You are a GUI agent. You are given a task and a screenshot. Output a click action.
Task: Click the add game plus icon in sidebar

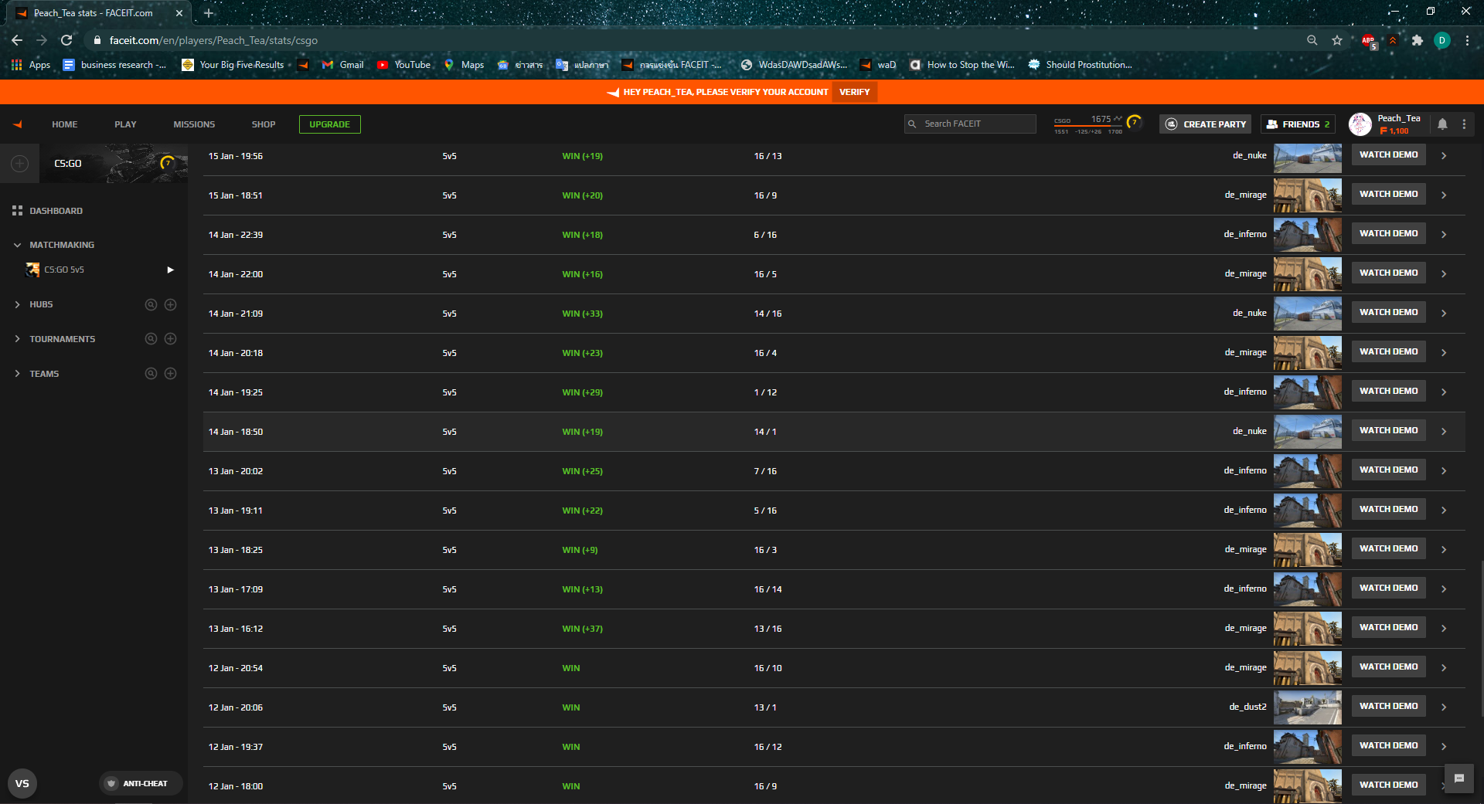click(20, 164)
